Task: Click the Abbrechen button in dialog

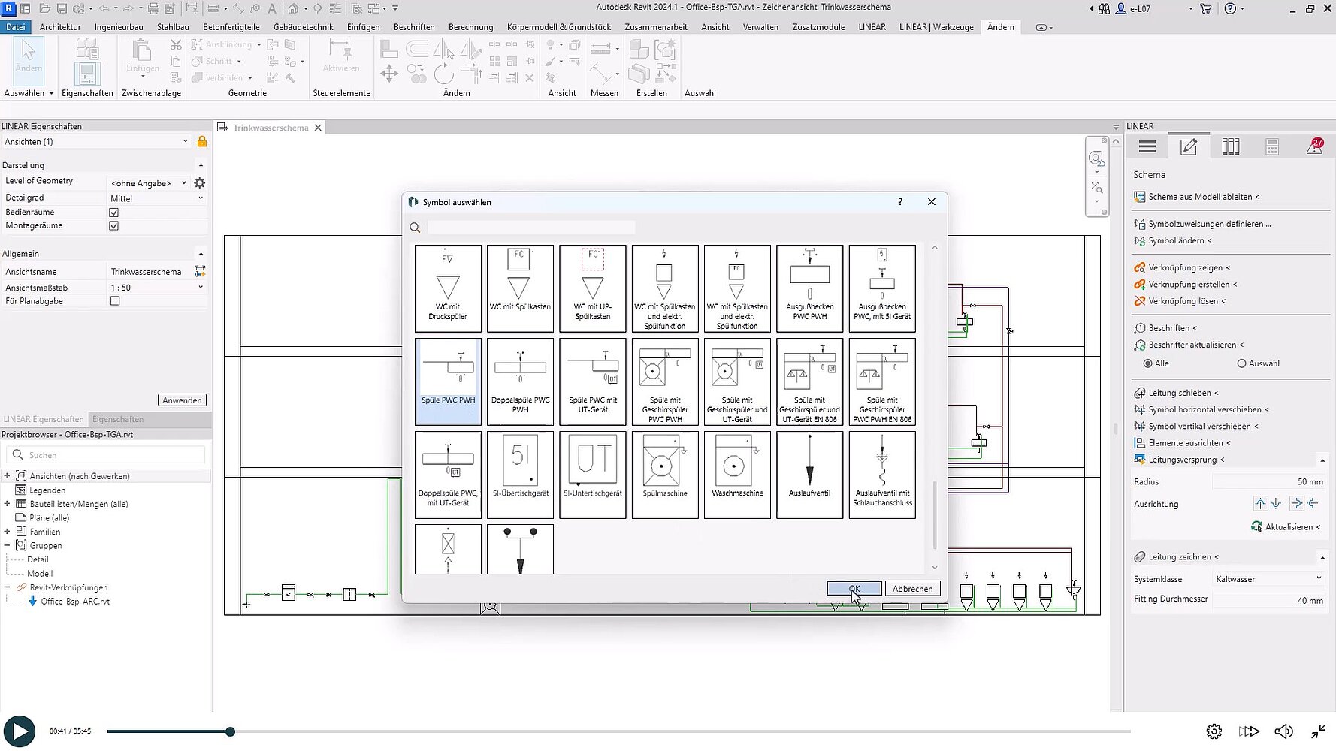Action: point(912,589)
